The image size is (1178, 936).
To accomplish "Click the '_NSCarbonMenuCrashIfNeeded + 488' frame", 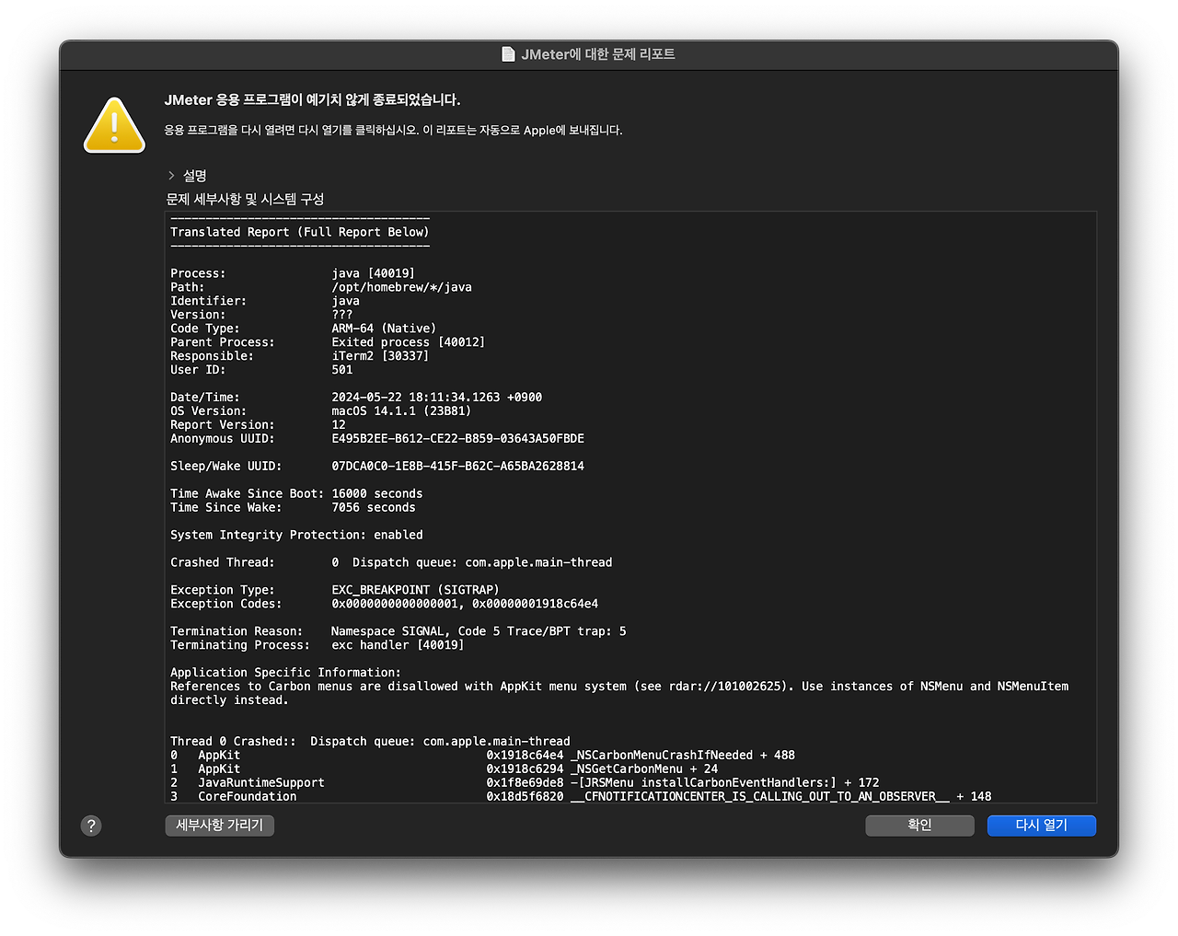I will click(682, 756).
